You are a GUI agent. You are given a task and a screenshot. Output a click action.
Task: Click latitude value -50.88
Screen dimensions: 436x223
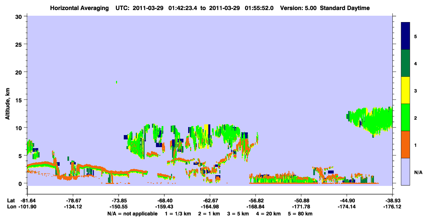(301, 200)
